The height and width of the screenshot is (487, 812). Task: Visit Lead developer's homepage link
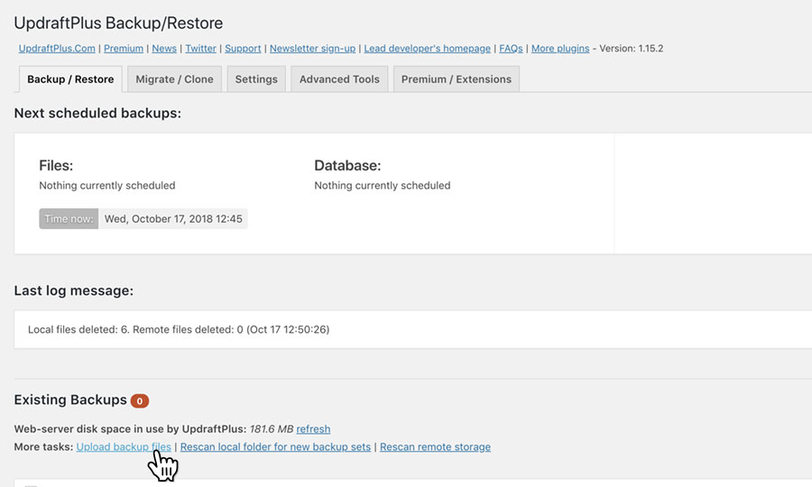click(428, 48)
